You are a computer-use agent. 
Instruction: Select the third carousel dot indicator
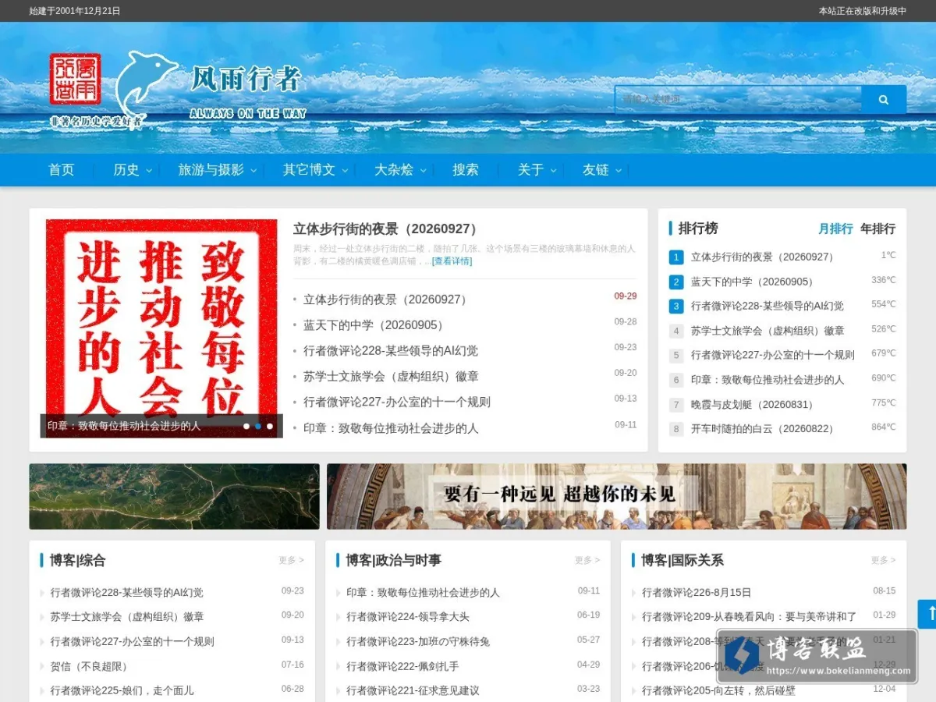(x=270, y=426)
